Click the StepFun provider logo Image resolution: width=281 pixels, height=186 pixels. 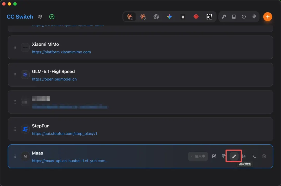pyautogui.click(x=25, y=129)
